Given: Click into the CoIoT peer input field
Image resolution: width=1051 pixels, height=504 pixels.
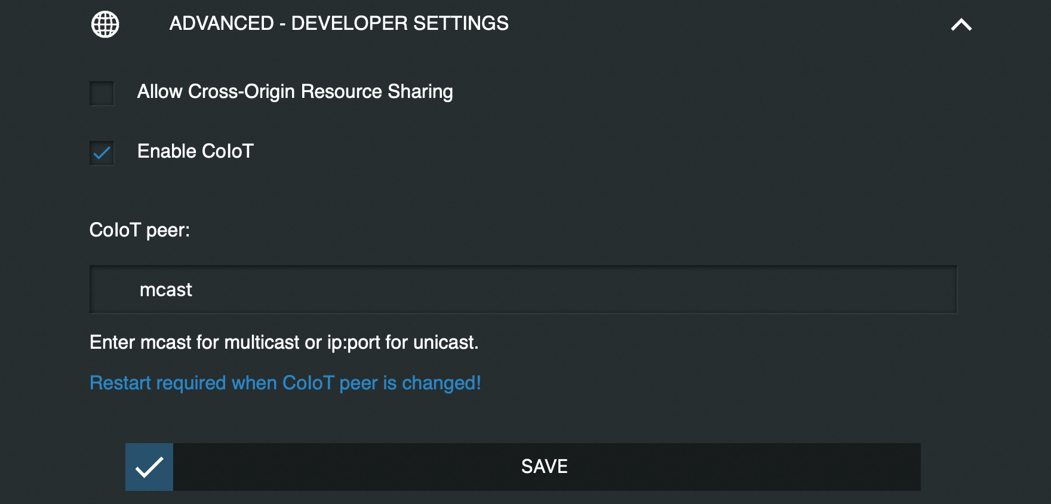Looking at the screenshot, I should [523, 290].
